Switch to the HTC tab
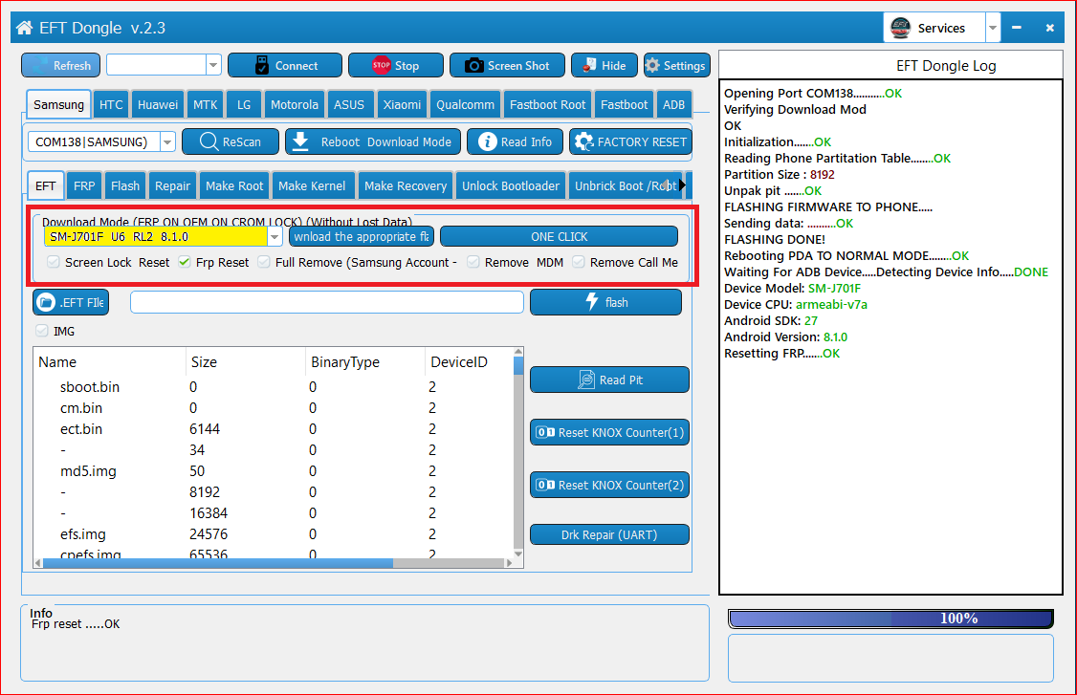The height and width of the screenshot is (695, 1077). [x=111, y=104]
